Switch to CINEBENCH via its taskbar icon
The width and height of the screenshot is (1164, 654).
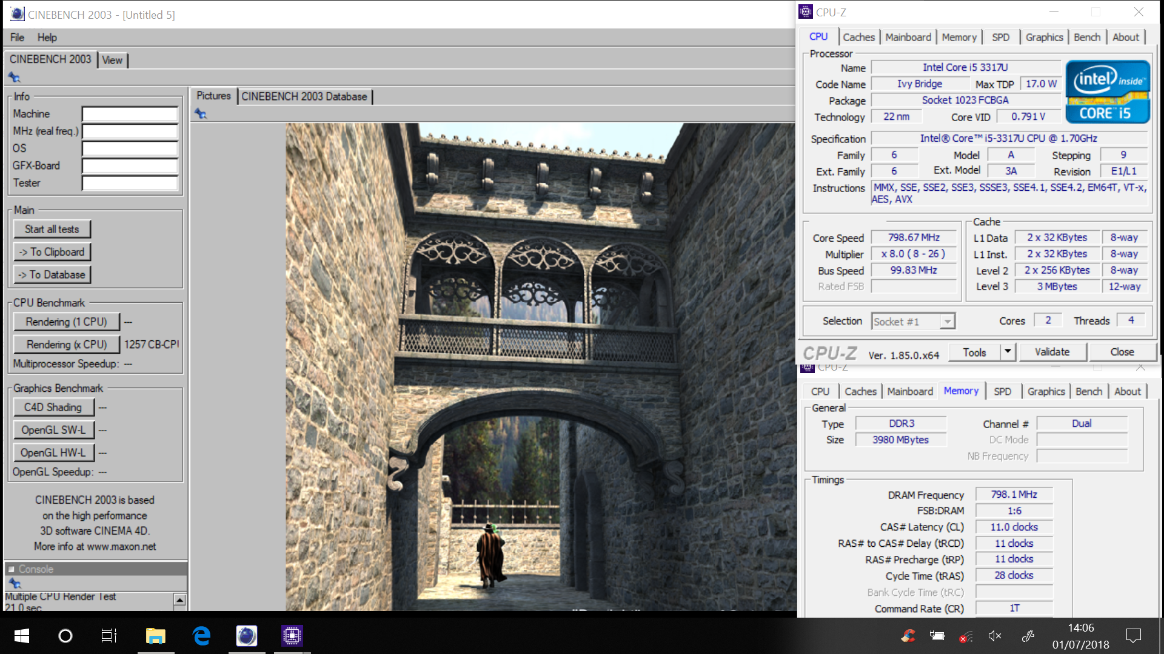tap(247, 636)
